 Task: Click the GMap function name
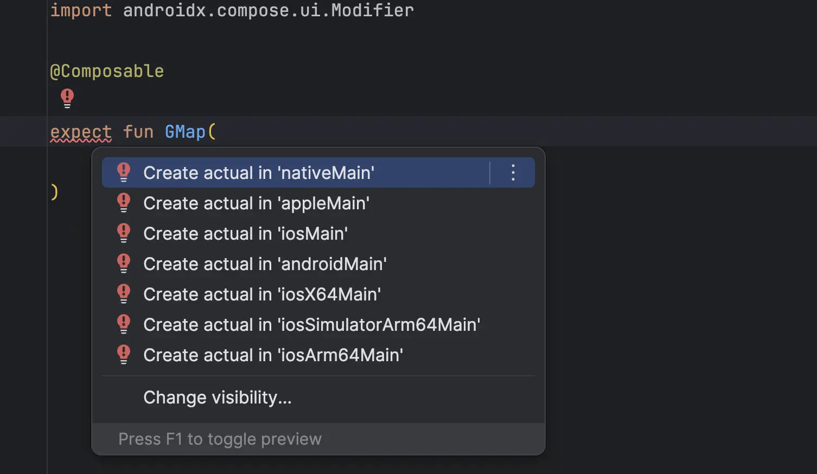tap(184, 131)
